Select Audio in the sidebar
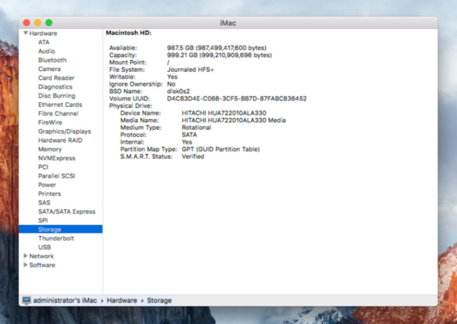This screenshot has height=324, width=457. pos(46,51)
